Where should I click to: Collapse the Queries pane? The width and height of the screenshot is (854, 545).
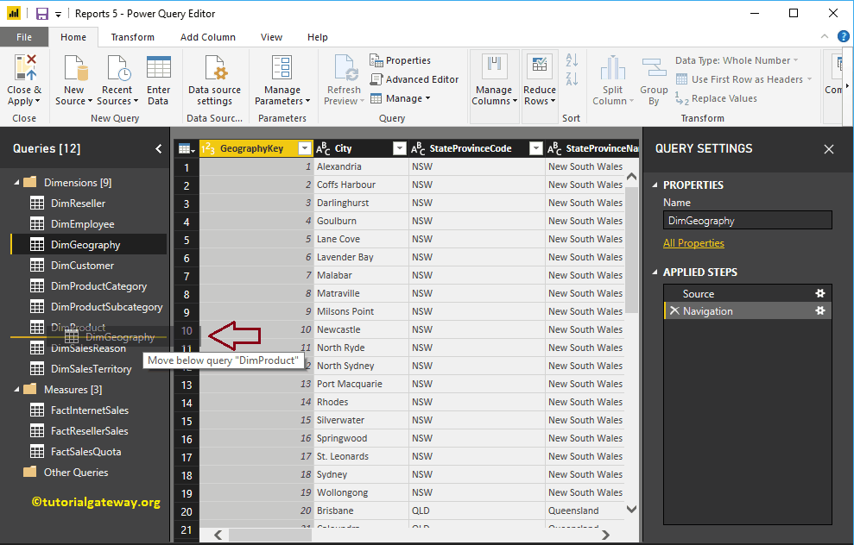(157, 148)
